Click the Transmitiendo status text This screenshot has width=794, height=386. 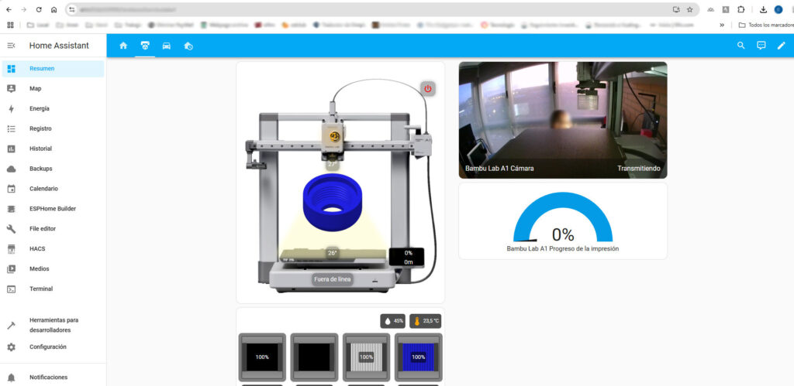[x=639, y=168]
